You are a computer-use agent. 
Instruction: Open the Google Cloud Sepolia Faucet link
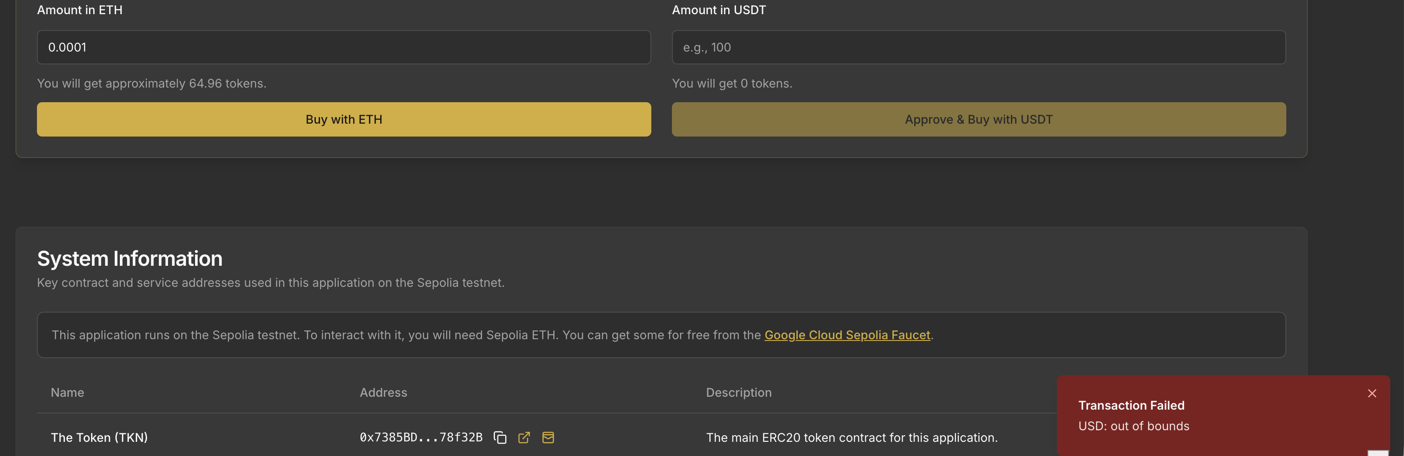(x=847, y=335)
